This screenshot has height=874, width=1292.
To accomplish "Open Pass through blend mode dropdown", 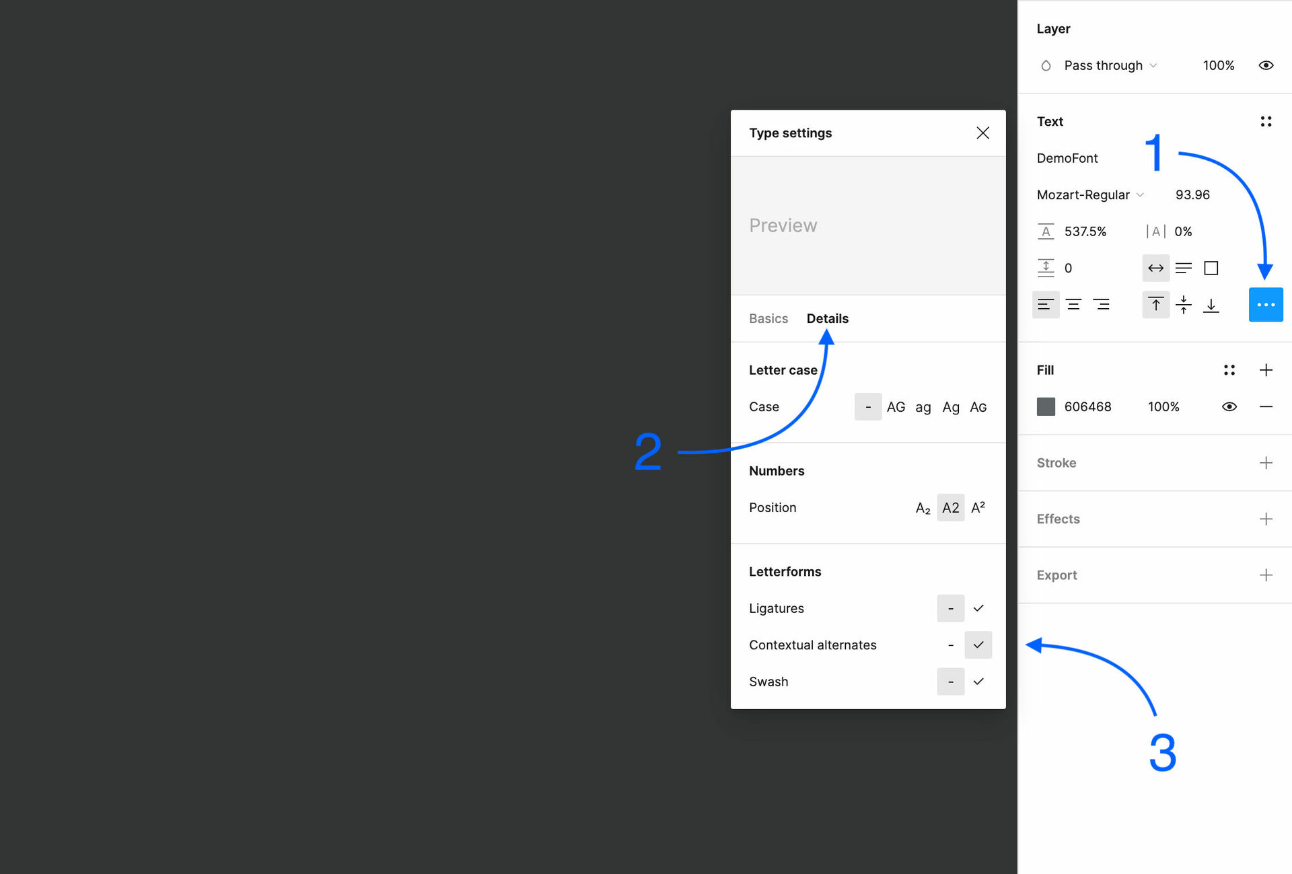I will coord(1110,65).
